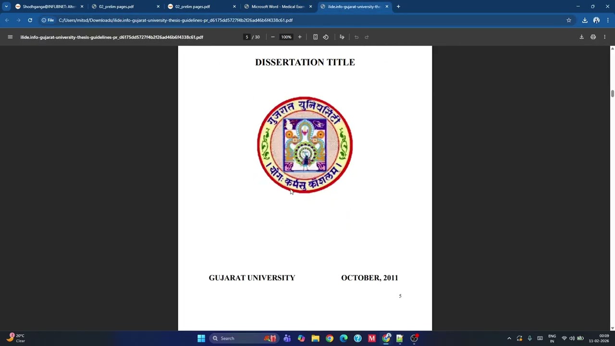Show hidden system tray icons
The width and height of the screenshot is (615, 346).
[509, 338]
